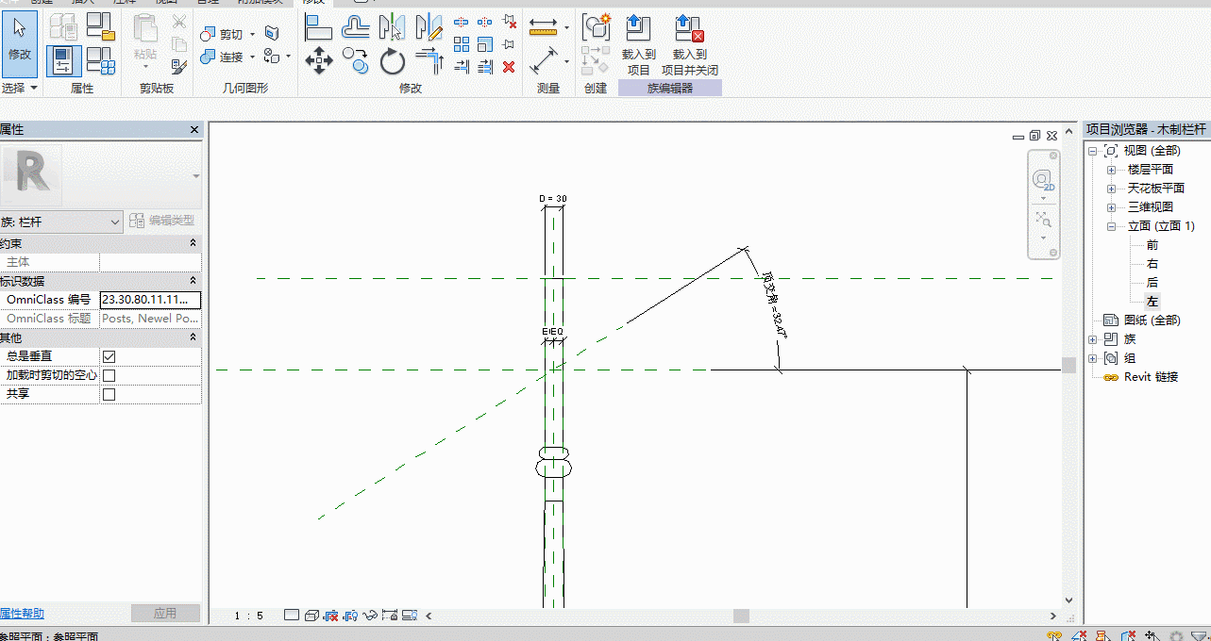The width and height of the screenshot is (1211, 641).
Task: Collapse the 立面 (立面 1) tree node
Action: (x=1111, y=226)
